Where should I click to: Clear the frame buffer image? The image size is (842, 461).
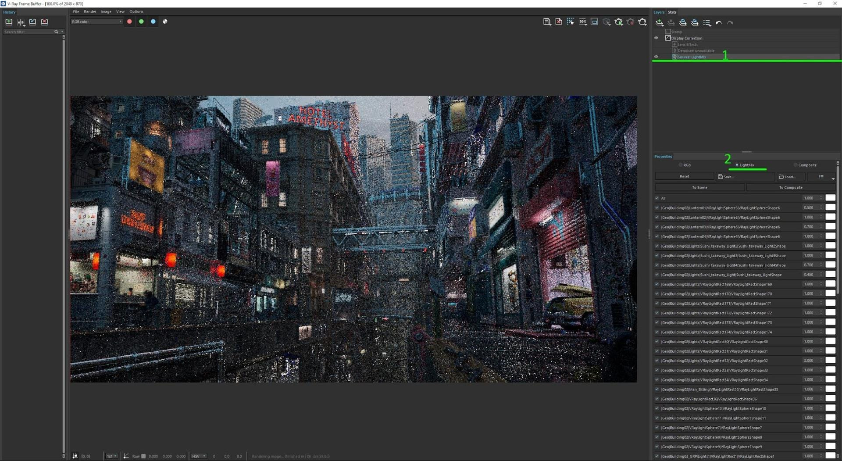pyautogui.click(x=559, y=22)
